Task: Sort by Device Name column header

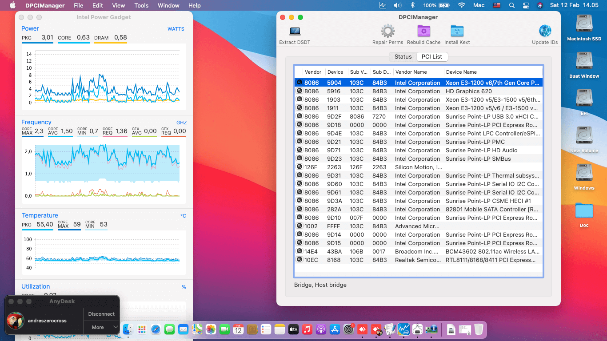Action: pyautogui.click(x=493, y=72)
